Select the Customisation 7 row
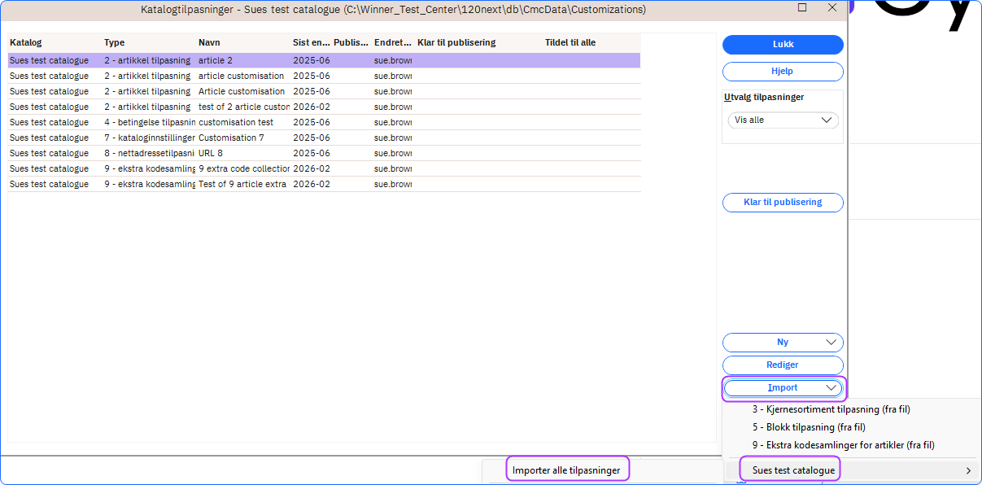This screenshot has width=982, height=485. pyautogui.click(x=231, y=138)
